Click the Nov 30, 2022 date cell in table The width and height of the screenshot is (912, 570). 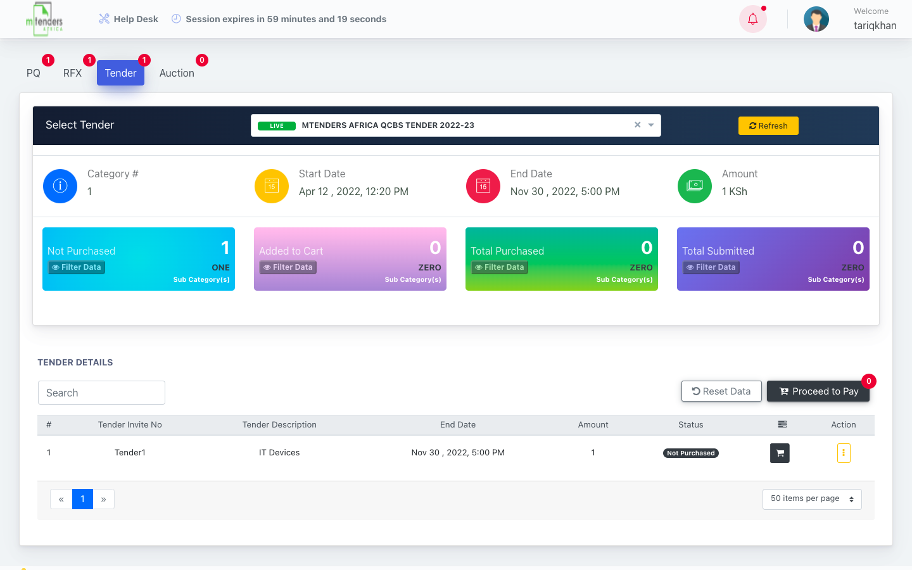tap(458, 453)
